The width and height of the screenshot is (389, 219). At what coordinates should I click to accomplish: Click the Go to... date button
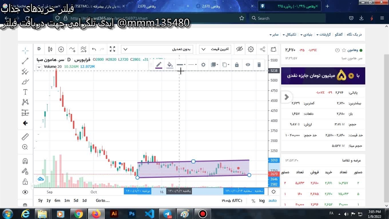pos(102,200)
